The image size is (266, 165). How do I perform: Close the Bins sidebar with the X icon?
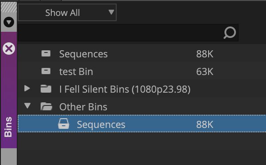9,49
